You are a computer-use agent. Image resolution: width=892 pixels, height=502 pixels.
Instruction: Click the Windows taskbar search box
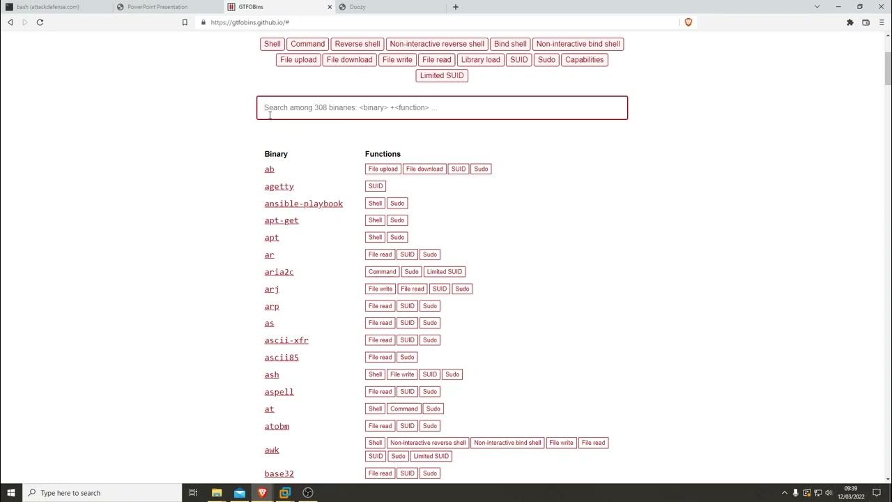(x=102, y=493)
